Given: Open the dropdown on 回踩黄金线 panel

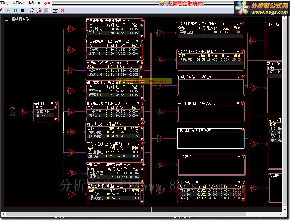Looking at the screenshot, I should coord(138,62).
